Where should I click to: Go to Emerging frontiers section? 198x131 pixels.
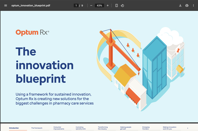146,128
